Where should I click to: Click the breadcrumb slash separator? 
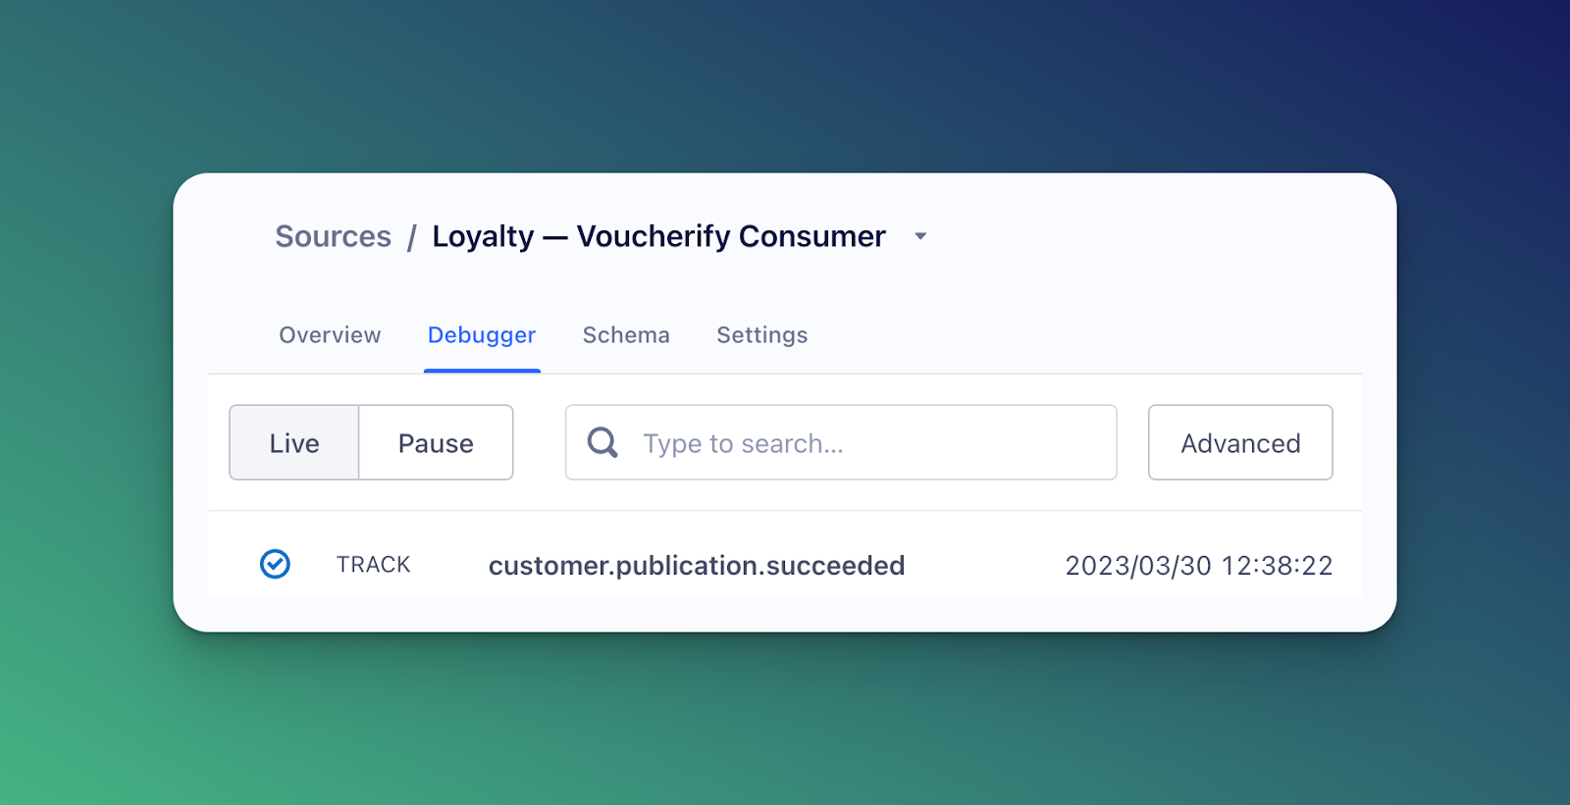(412, 237)
